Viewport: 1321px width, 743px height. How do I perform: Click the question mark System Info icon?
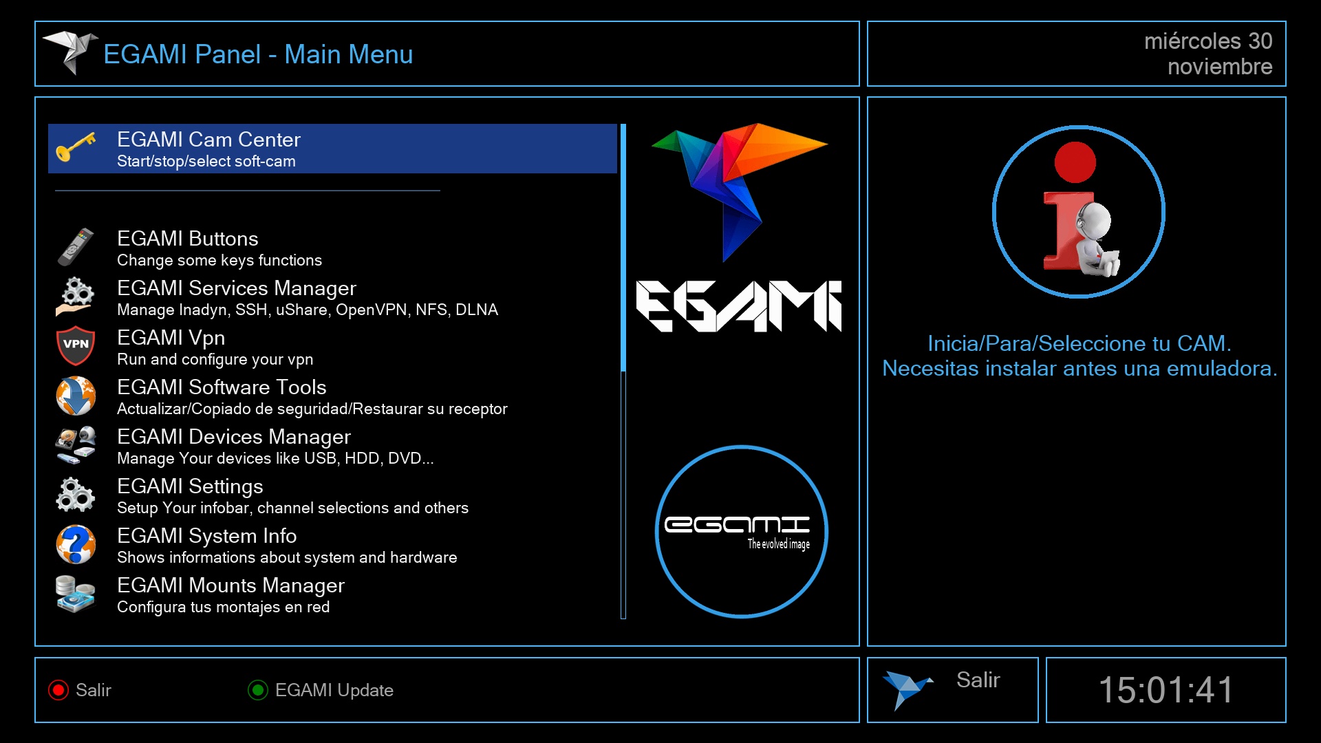click(76, 544)
